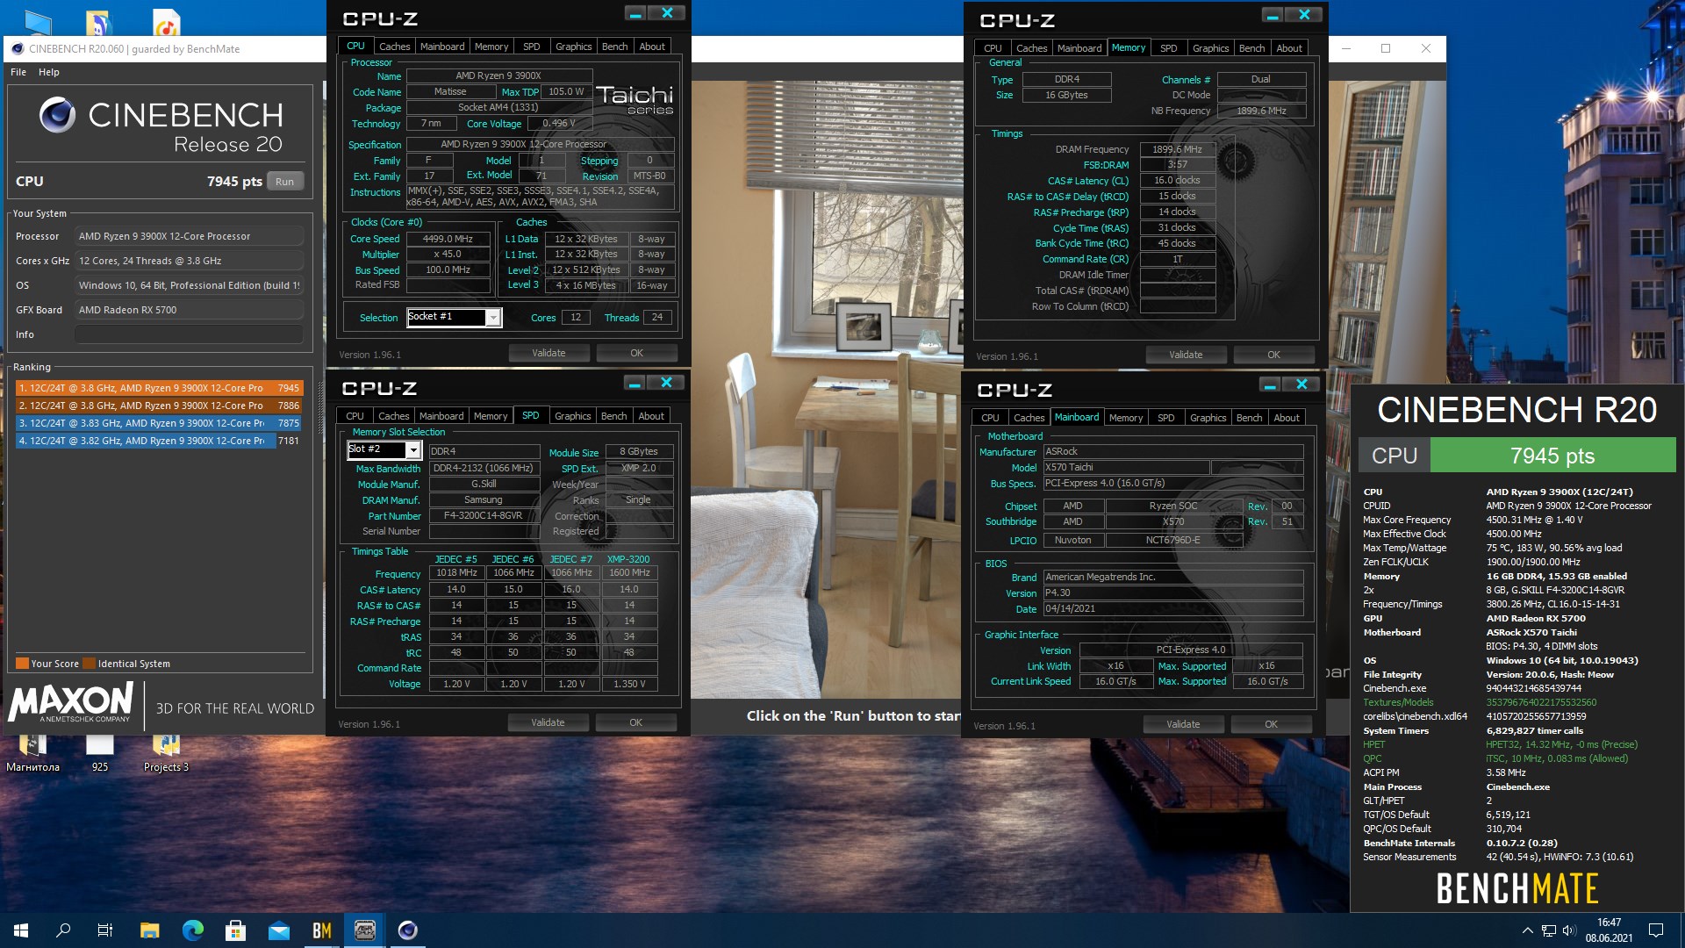Select ranking entry scoring 7181
This screenshot has height=948, width=1685.
pos(159,441)
